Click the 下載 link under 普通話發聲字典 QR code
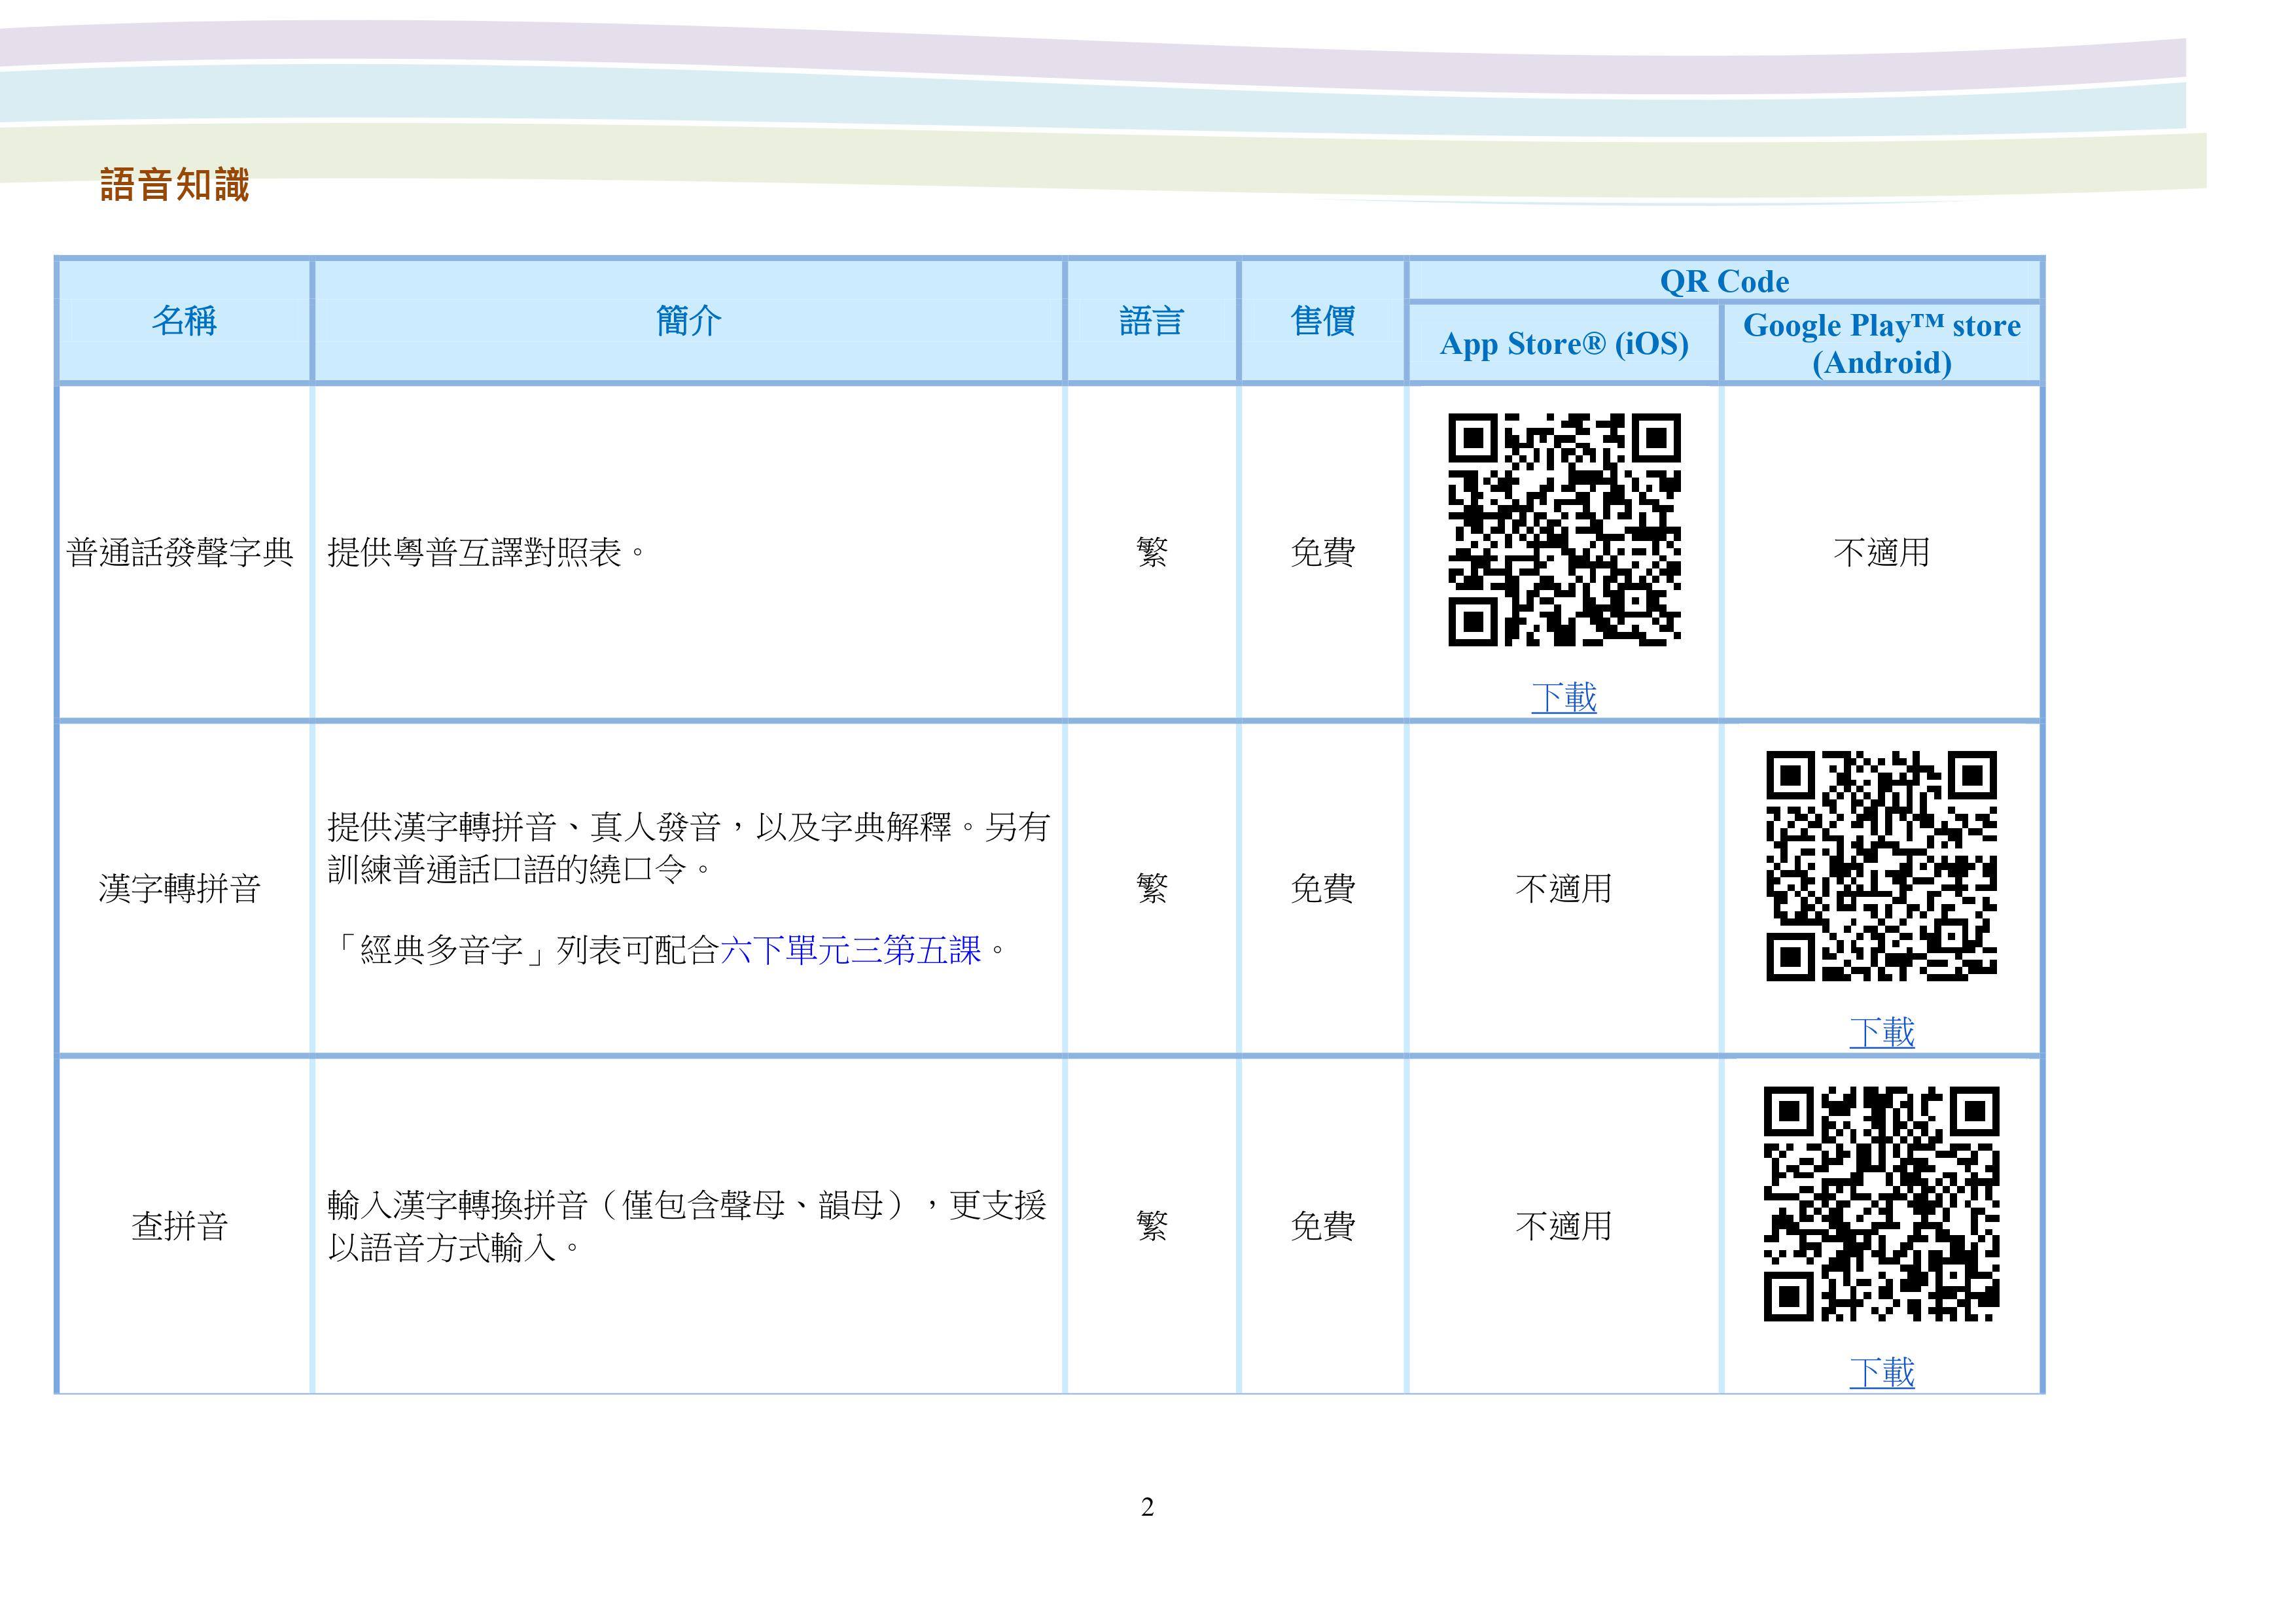The width and height of the screenshot is (2296, 1623). (1564, 697)
